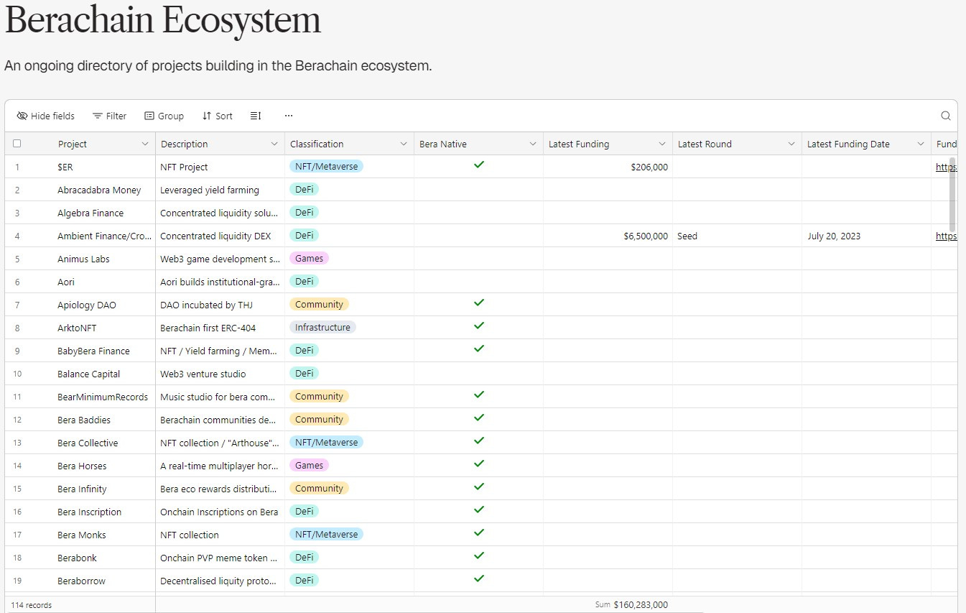Click the vertical scrollbar of the table

tap(952, 194)
